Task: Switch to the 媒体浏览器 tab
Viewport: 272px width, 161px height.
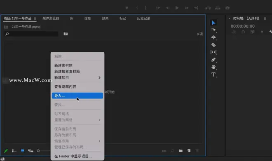Action: click(51, 19)
